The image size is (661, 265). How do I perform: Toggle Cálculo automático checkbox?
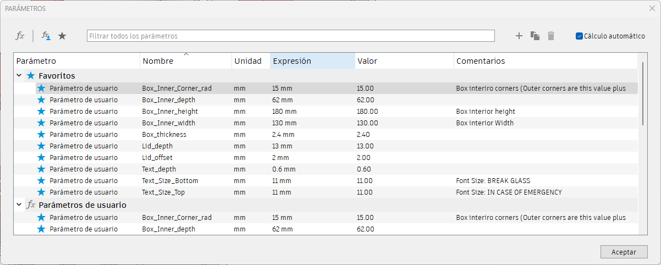(x=579, y=36)
